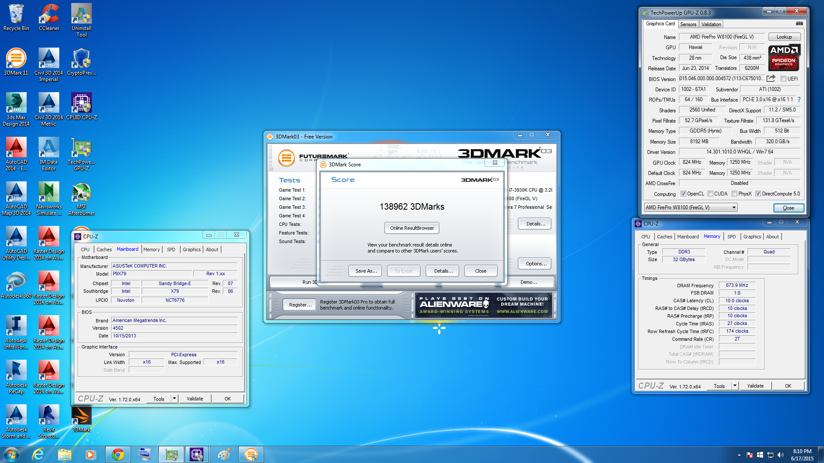Viewport: 824px width, 463px height.
Task: Close the 3DMark Score dialog with Close button
Action: click(x=481, y=271)
